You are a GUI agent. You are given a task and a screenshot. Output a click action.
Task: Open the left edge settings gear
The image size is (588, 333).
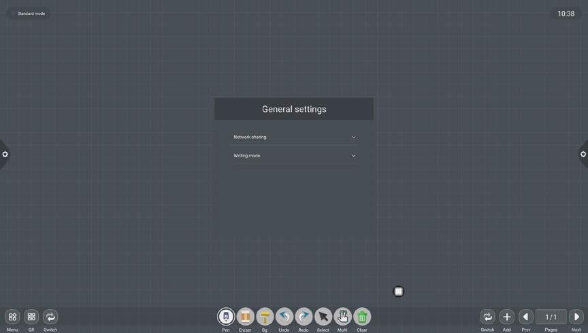[5, 155]
